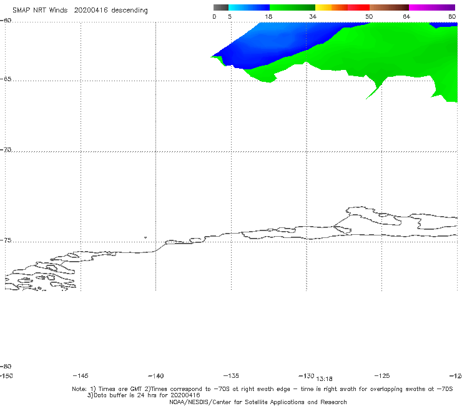Click the -75 latitude axis label
The height and width of the screenshot is (406, 462).
(6, 240)
